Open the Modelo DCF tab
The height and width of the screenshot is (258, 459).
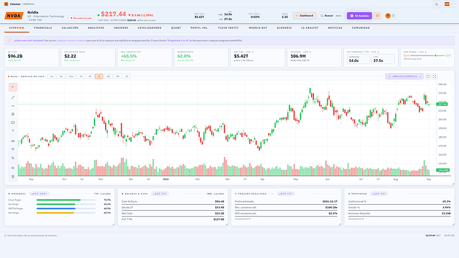coord(258,28)
